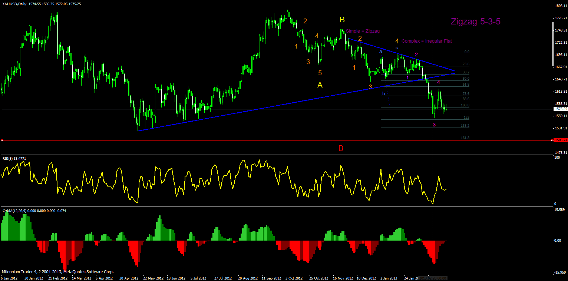The image size is (568, 281).
Task: Click the red wave B label
Action: [x=341, y=149]
